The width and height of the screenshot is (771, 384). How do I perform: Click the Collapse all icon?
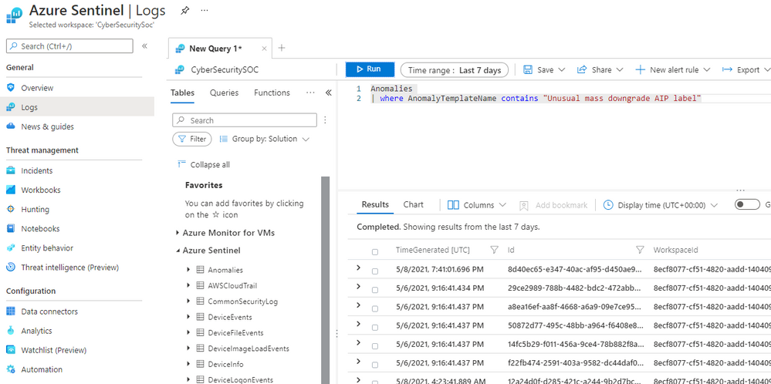pos(181,164)
